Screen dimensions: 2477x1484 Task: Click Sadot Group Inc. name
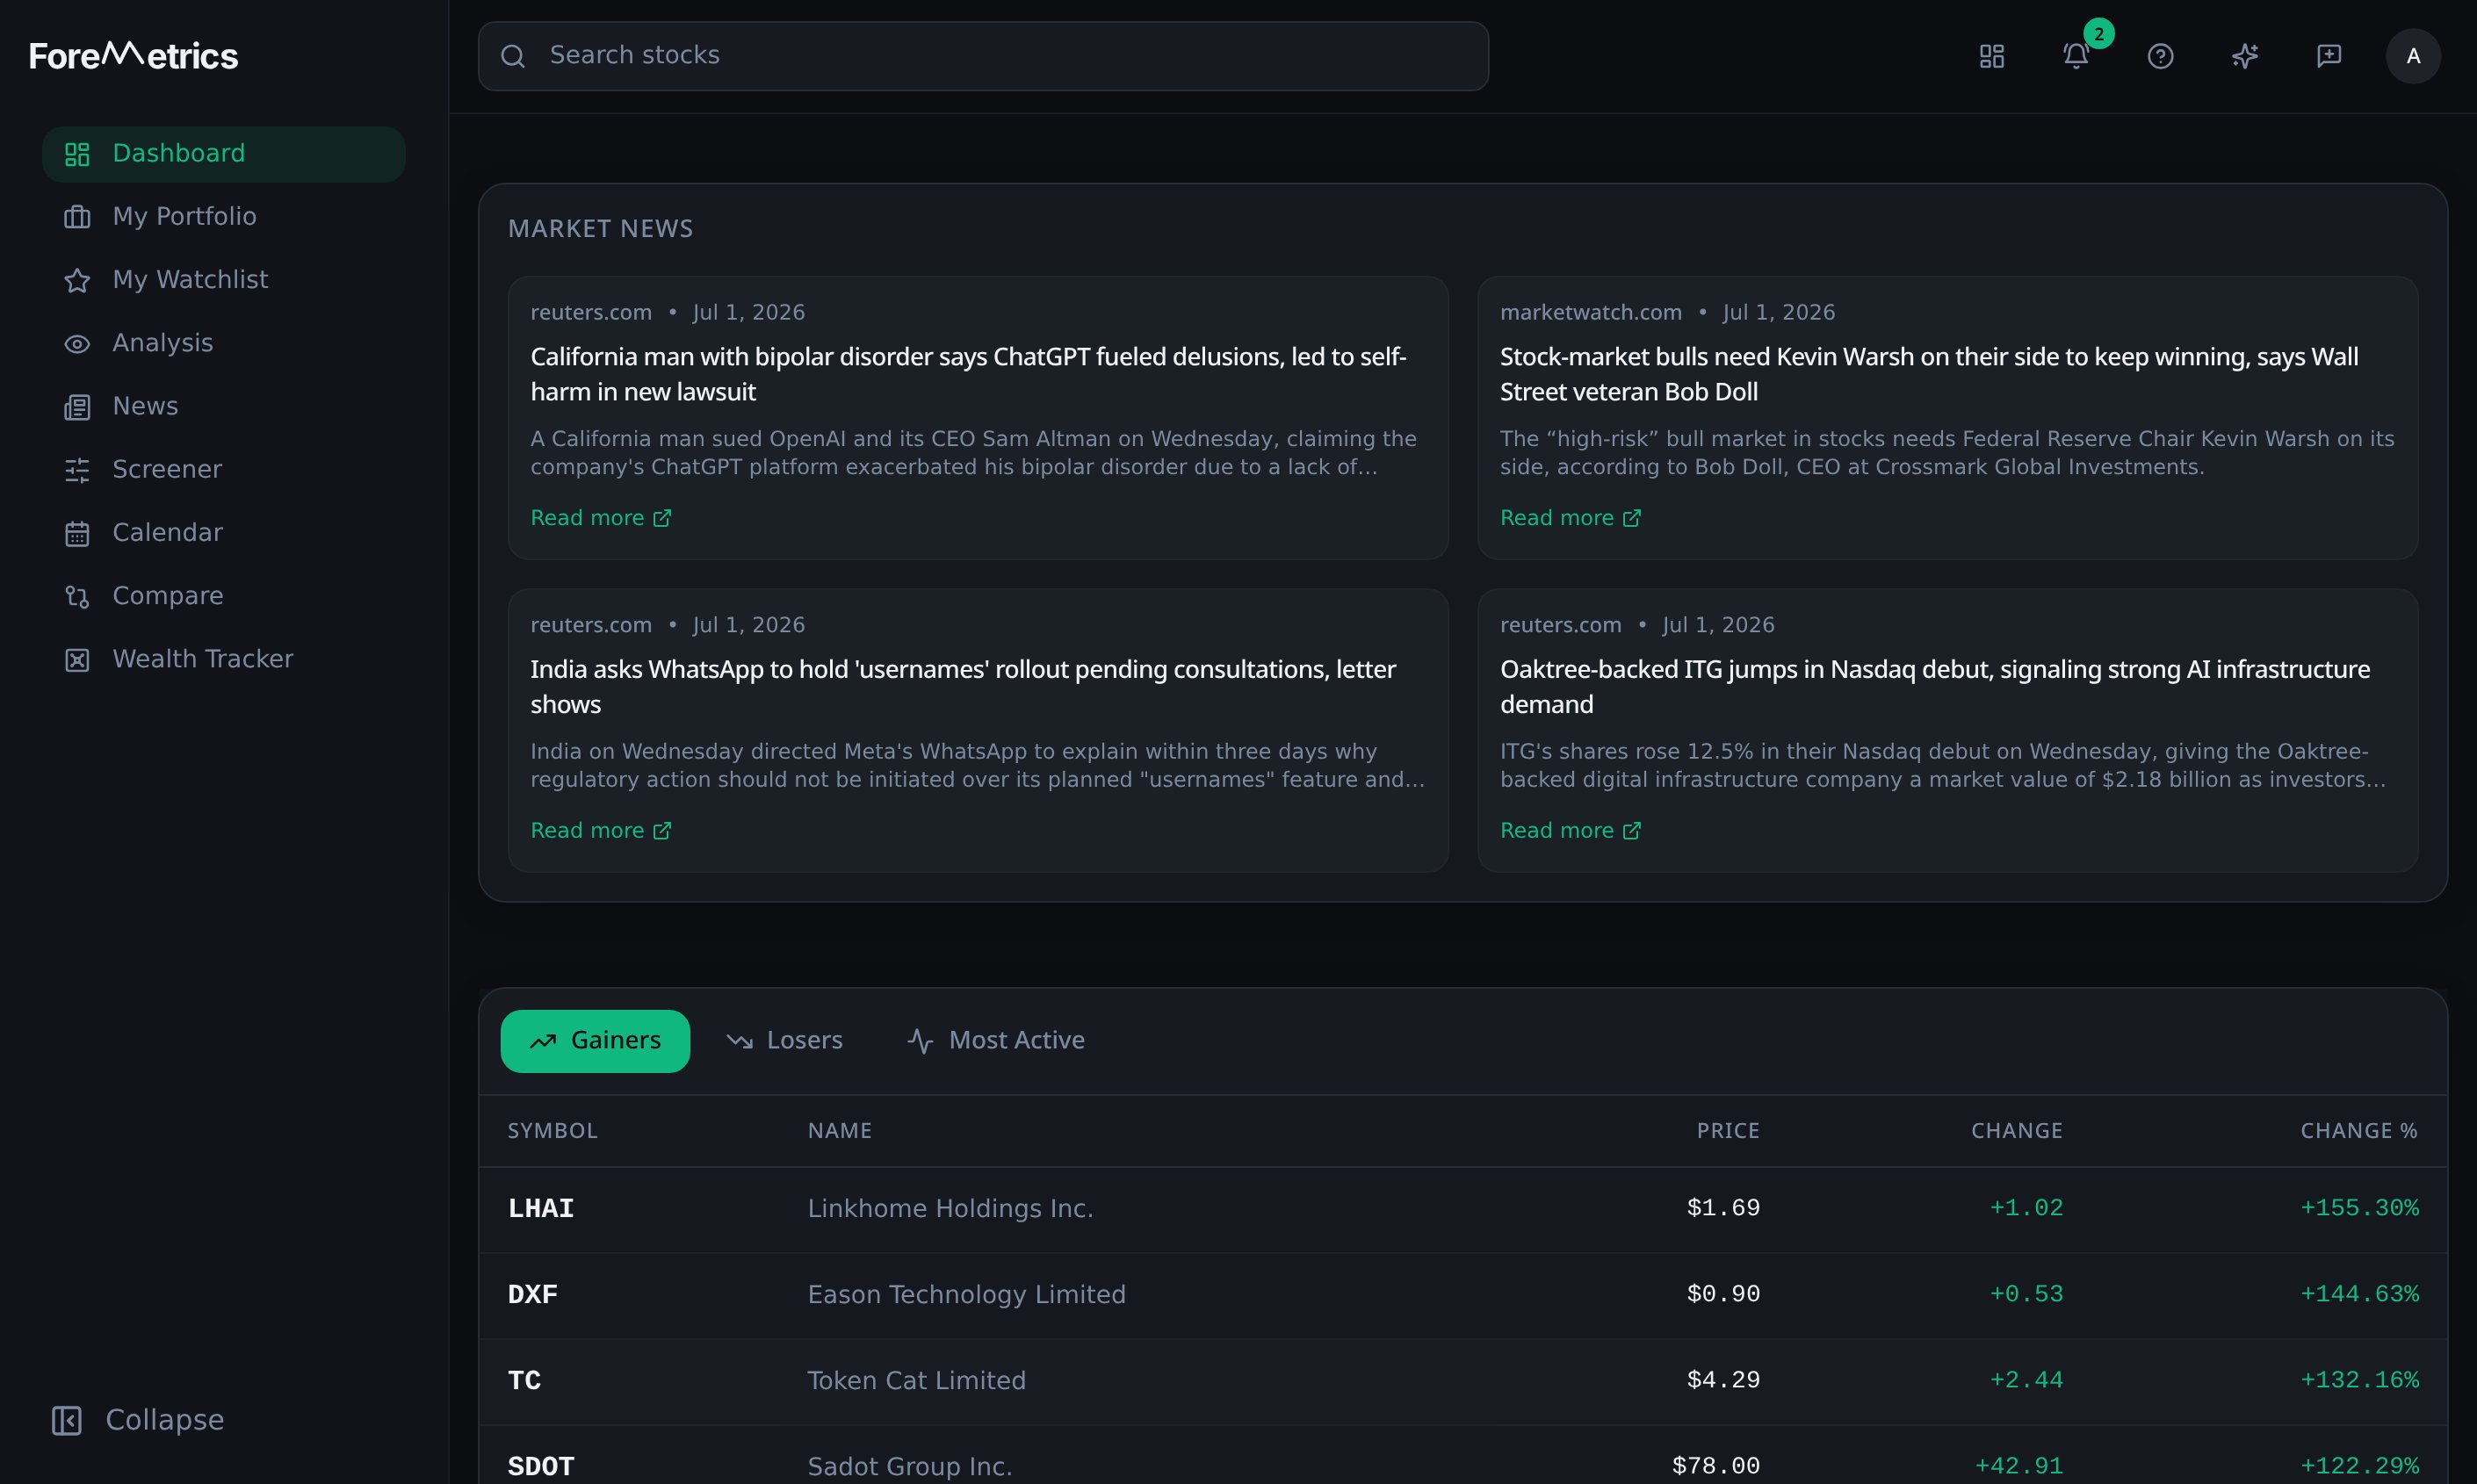pyautogui.click(x=910, y=1467)
